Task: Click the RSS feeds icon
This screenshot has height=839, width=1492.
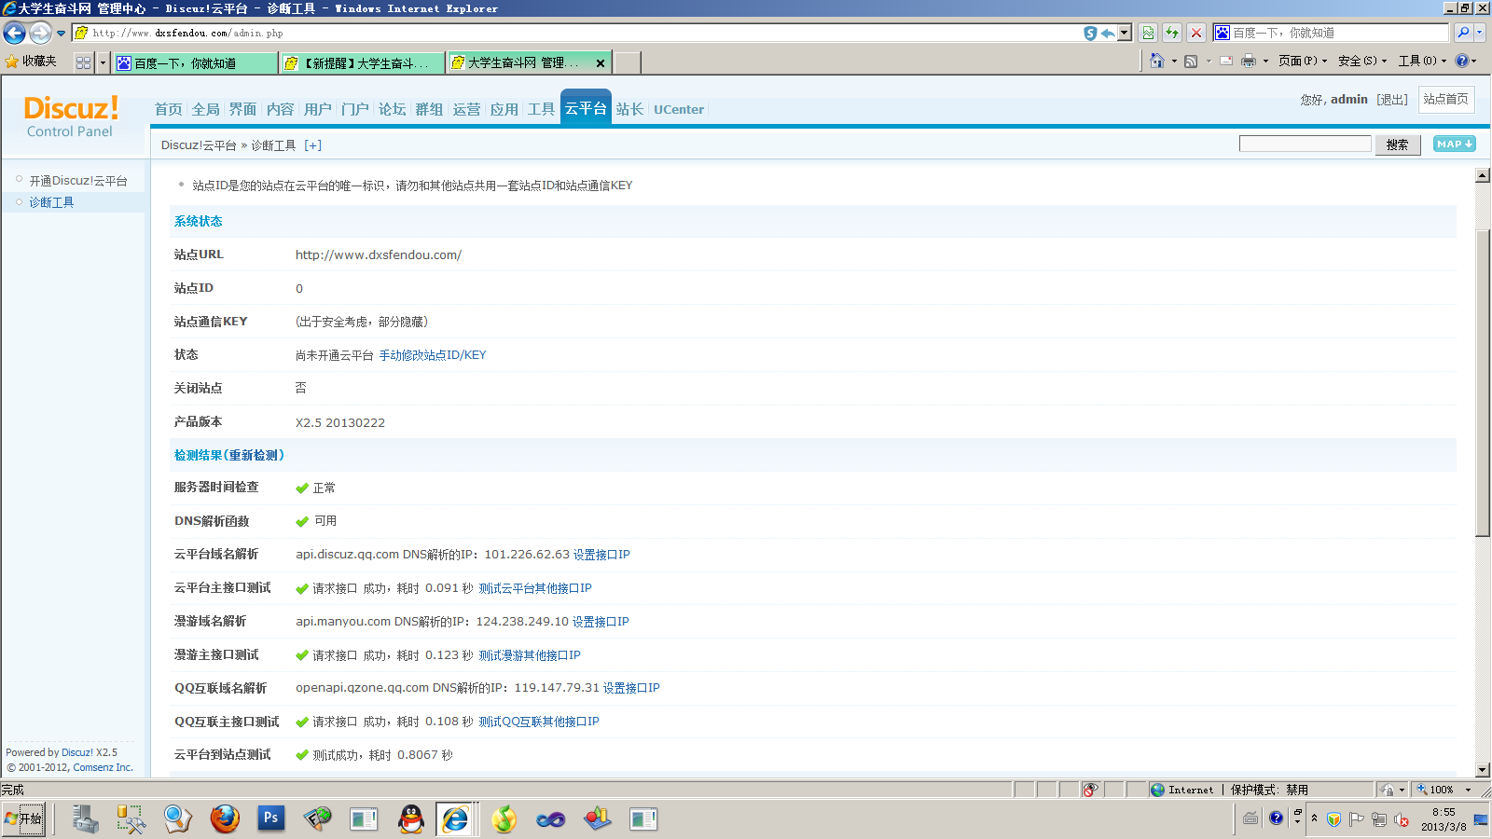Action: click(x=1191, y=61)
